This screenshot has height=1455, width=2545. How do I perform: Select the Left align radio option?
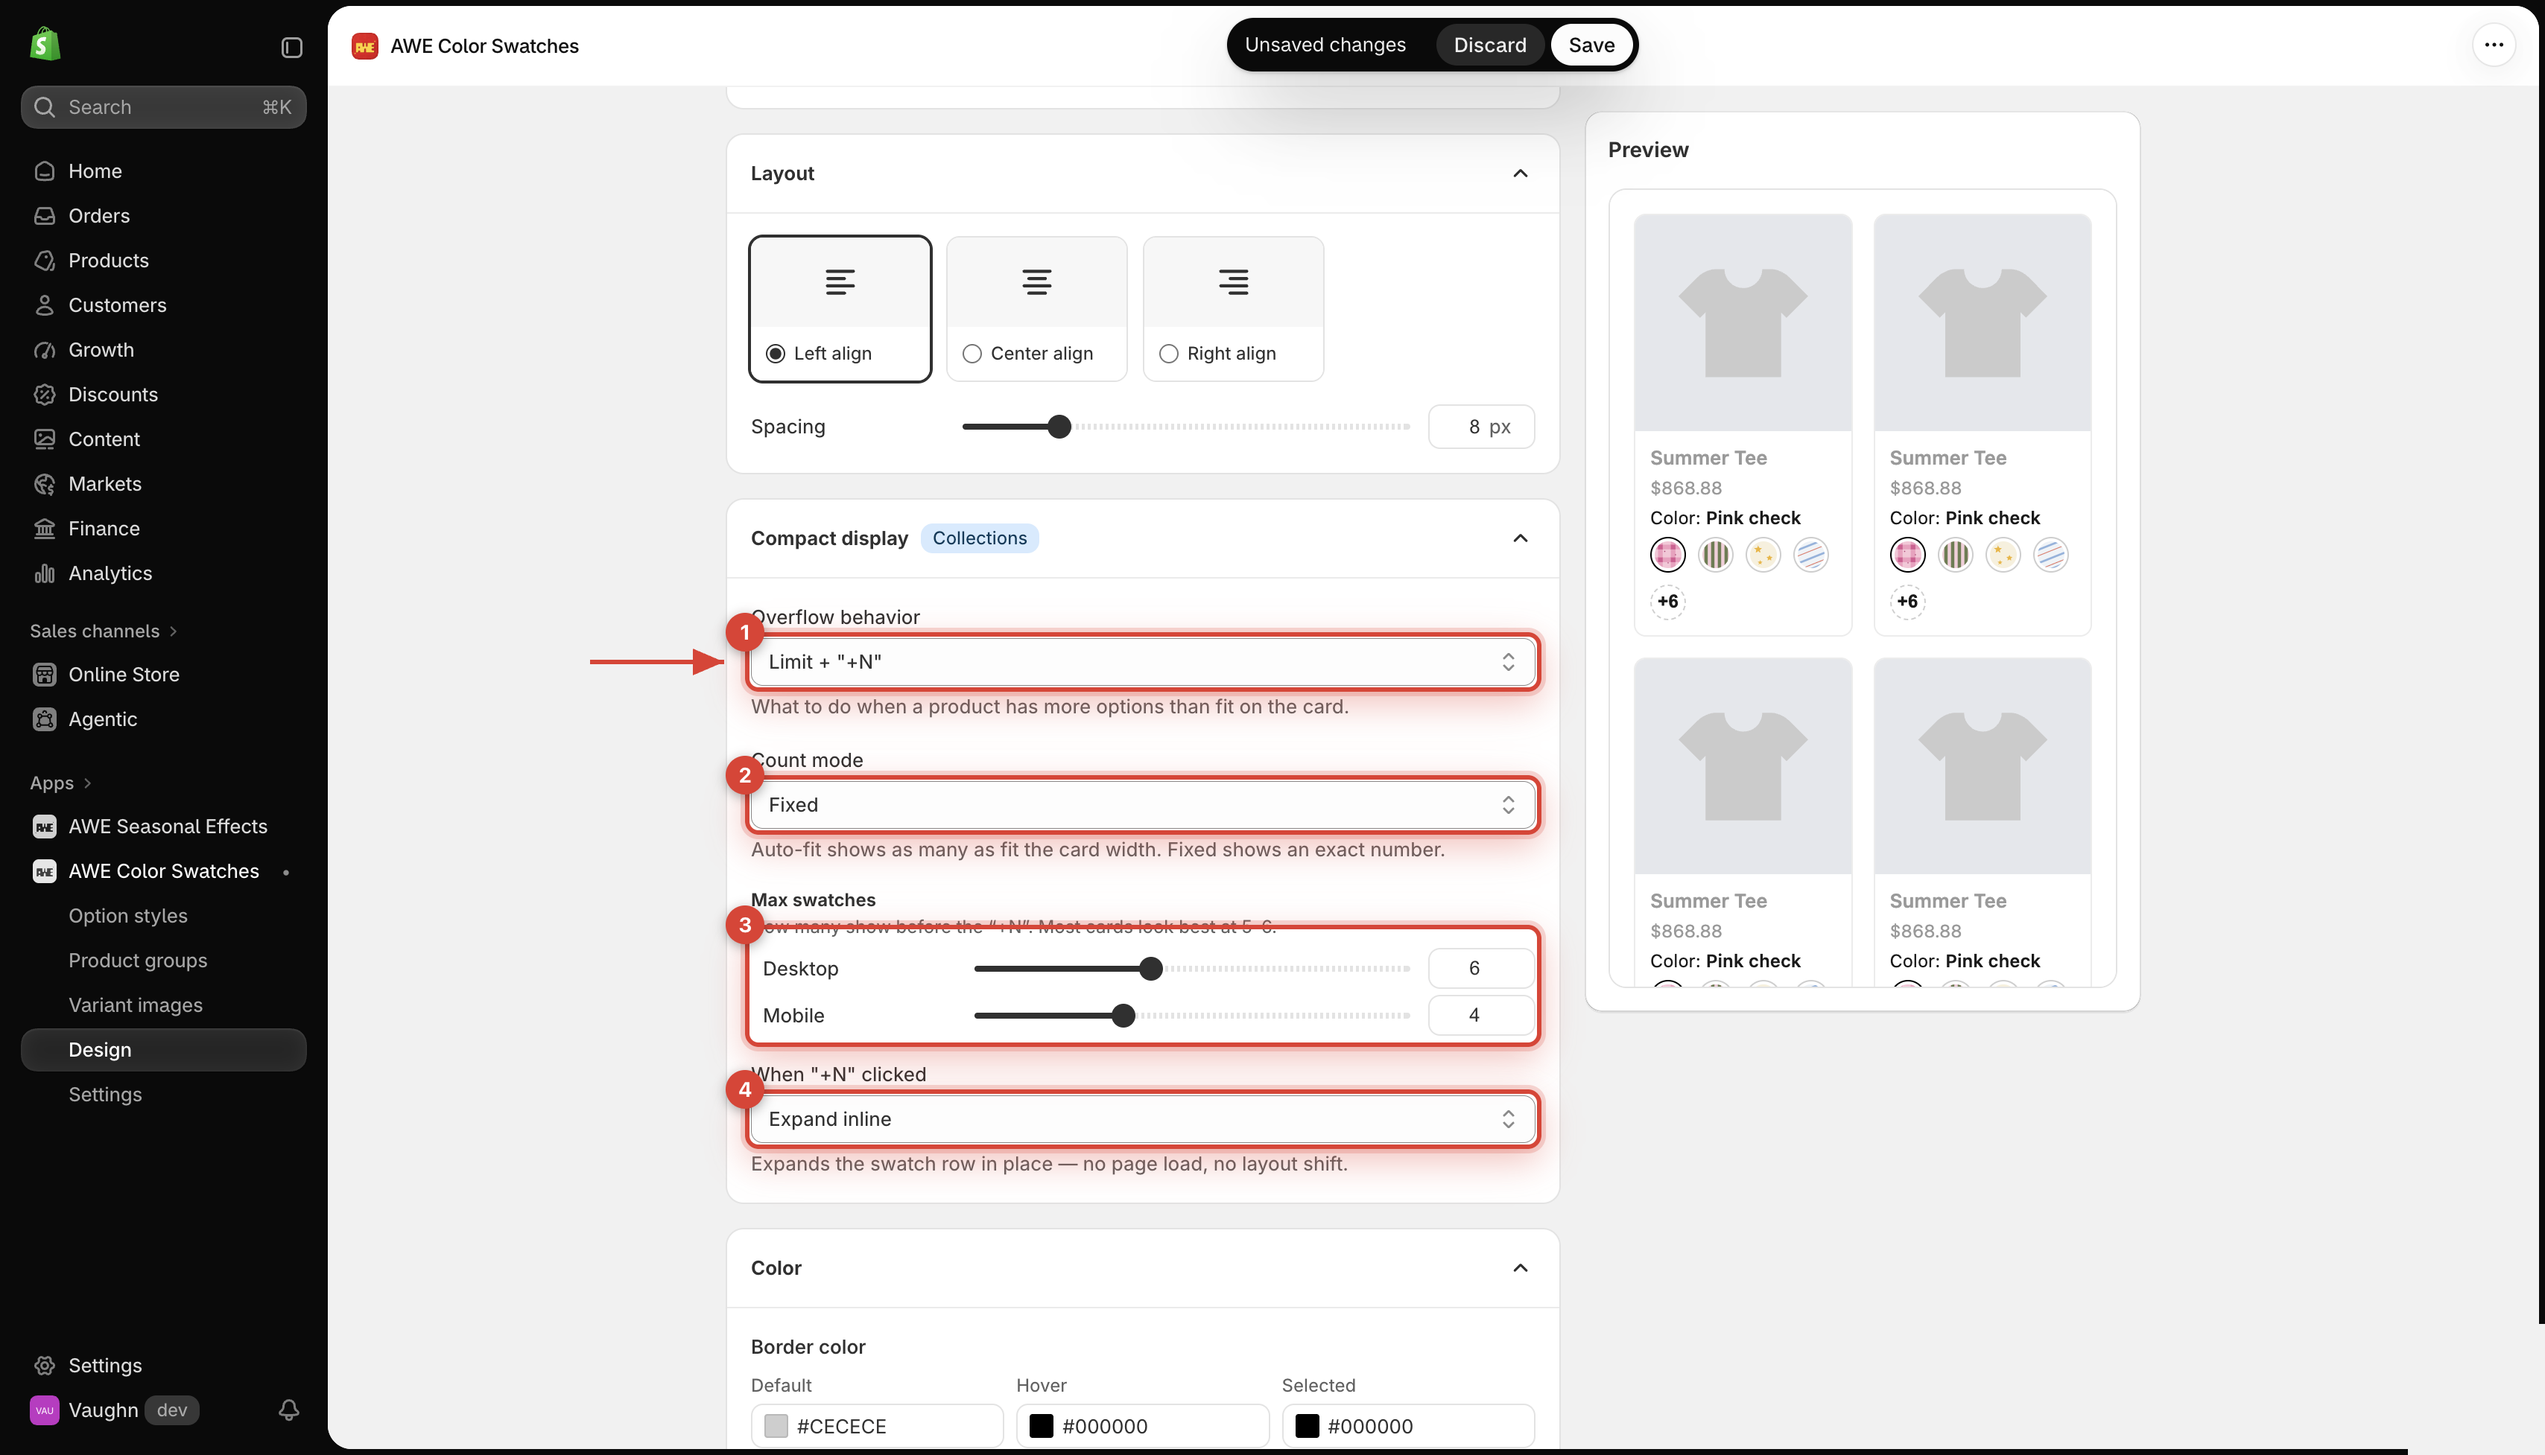[x=776, y=354]
